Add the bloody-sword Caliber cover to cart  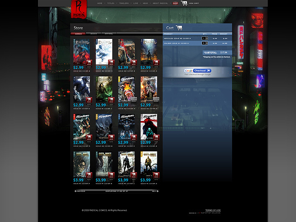point(134,63)
